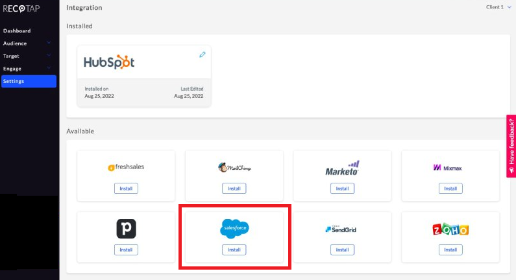The width and height of the screenshot is (516, 280).
Task: Click the Zoho logo
Action: point(450,229)
